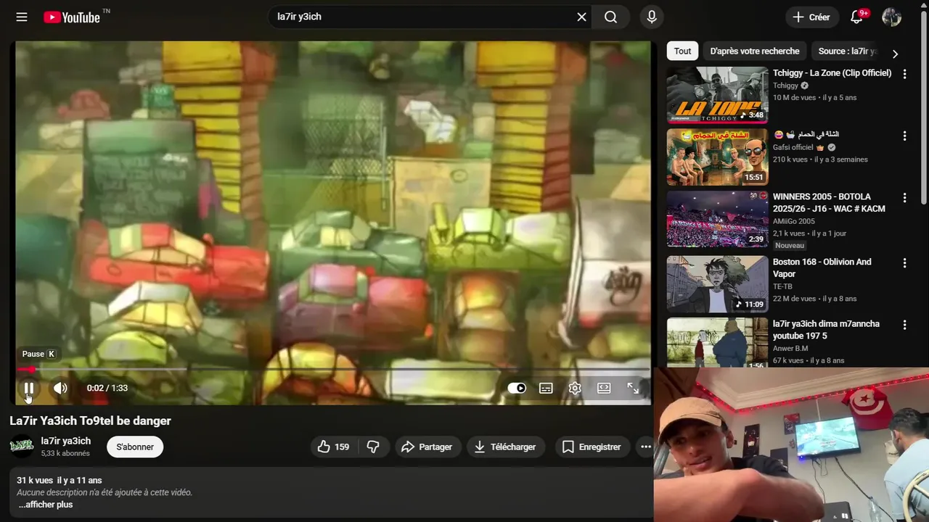Start voice search with microphone
This screenshot has height=522, width=929.
coord(652,17)
